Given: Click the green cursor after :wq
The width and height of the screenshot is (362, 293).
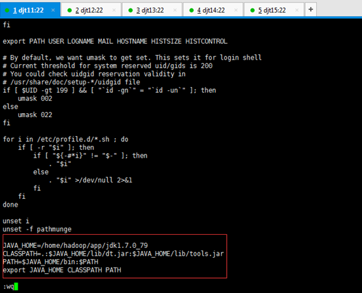Looking at the screenshot, I should click(x=16, y=286).
